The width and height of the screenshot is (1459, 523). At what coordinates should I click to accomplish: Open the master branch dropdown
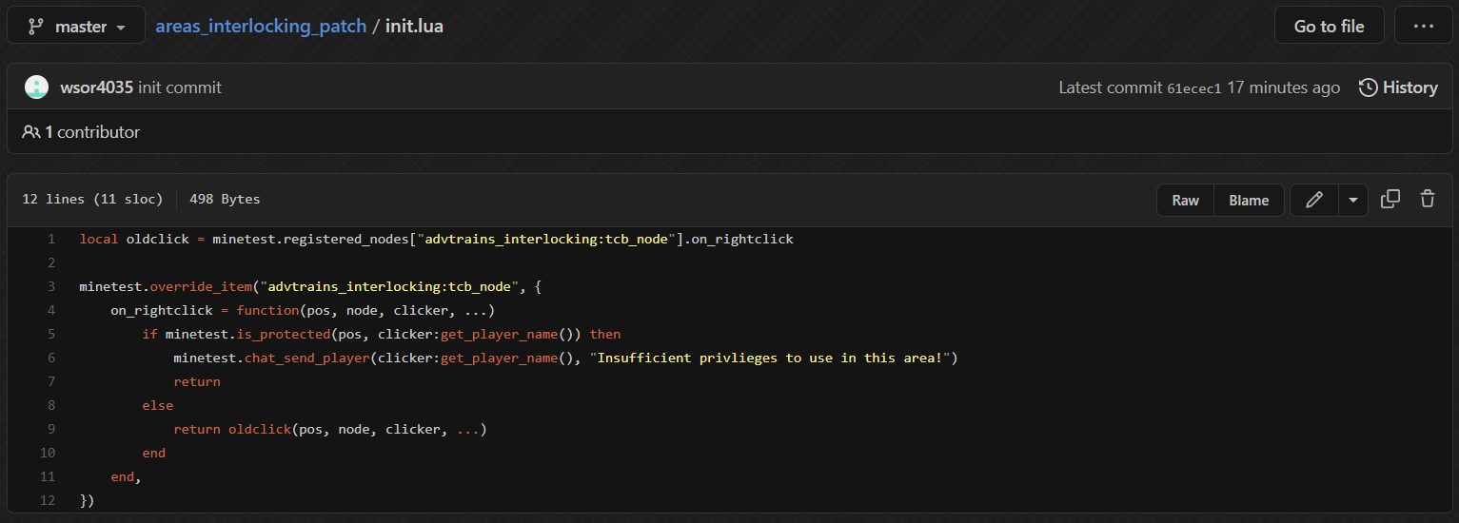click(77, 26)
